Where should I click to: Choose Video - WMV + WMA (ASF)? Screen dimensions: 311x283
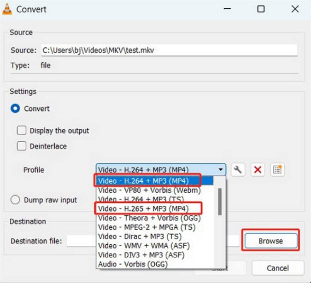155,246
